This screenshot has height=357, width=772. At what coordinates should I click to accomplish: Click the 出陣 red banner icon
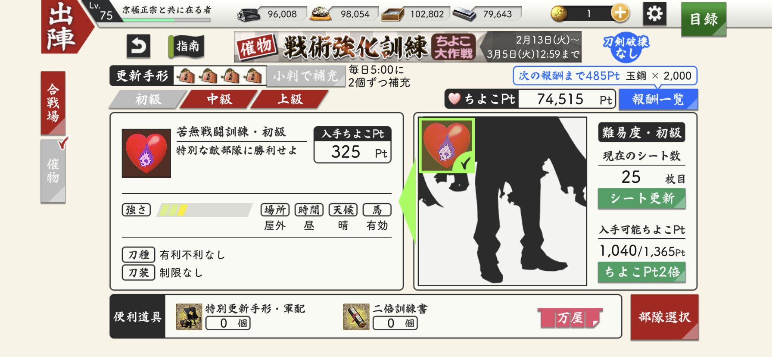(65, 27)
